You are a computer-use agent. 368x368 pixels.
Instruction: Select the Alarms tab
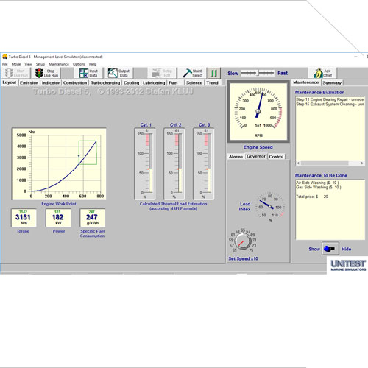[236, 157]
